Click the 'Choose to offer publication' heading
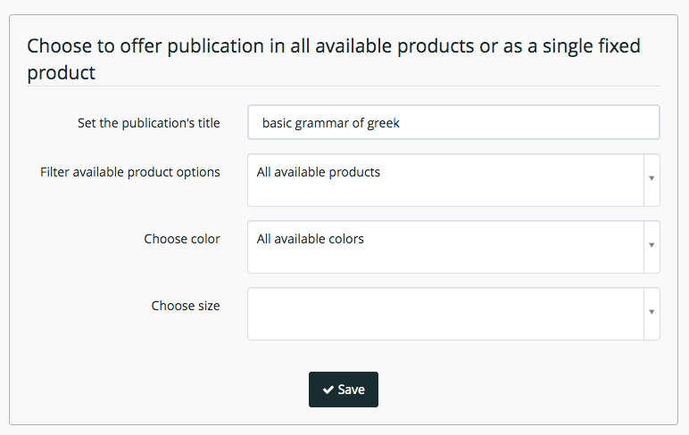Image resolution: width=689 pixels, height=435 pixels. point(334,59)
